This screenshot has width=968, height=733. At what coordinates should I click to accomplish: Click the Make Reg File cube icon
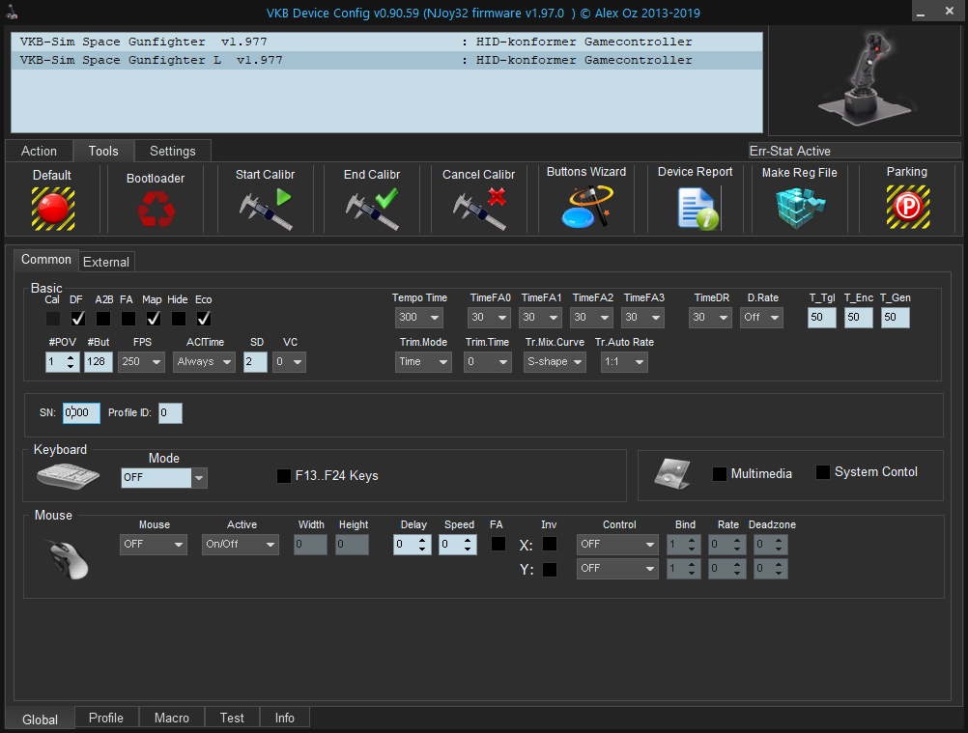(x=800, y=209)
